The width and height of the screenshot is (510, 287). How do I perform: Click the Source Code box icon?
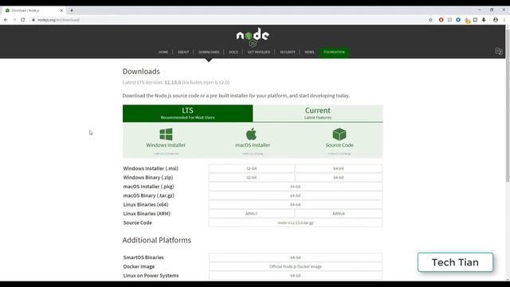coord(339,134)
